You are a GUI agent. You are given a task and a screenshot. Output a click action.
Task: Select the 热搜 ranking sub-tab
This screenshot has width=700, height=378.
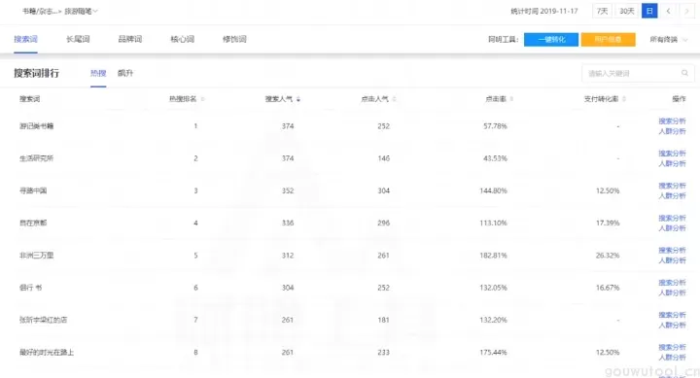pos(98,73)
